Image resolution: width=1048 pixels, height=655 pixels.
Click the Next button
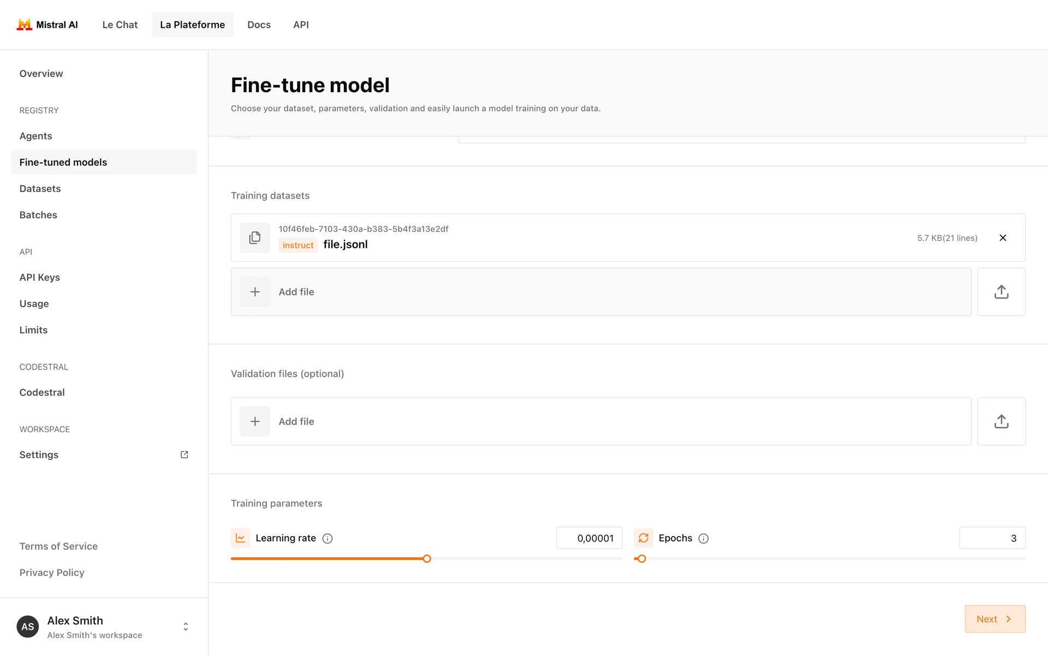coord(995,619)
